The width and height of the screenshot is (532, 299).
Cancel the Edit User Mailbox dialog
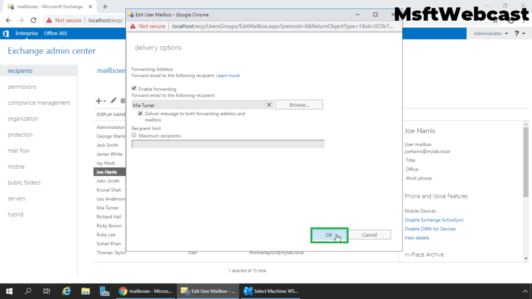pyautogui.click(x=369, y=235)
